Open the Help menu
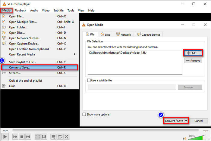Viewport: 211px width, 141px height. 91,10
